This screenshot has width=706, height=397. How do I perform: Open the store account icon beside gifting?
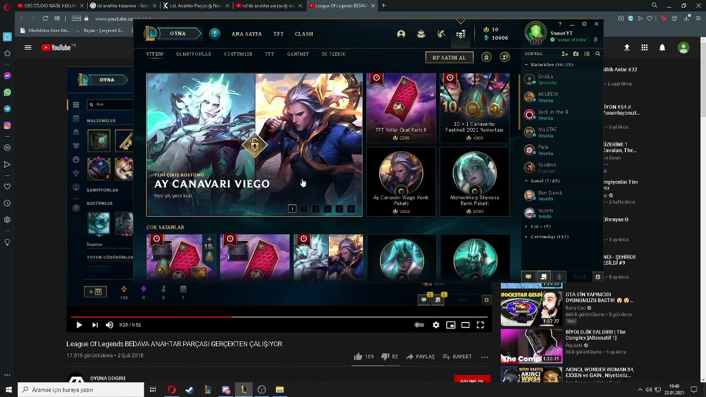(504, 57)
